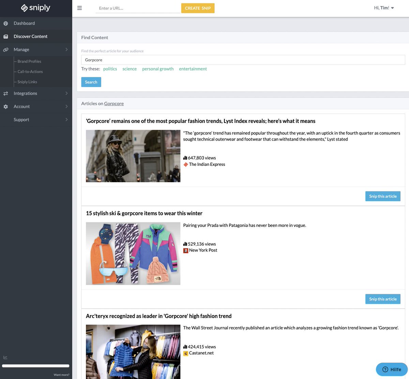Screen dimensions: 409x379
Task: Open Call-to-Actions submenu item
Action: (30, 72)
